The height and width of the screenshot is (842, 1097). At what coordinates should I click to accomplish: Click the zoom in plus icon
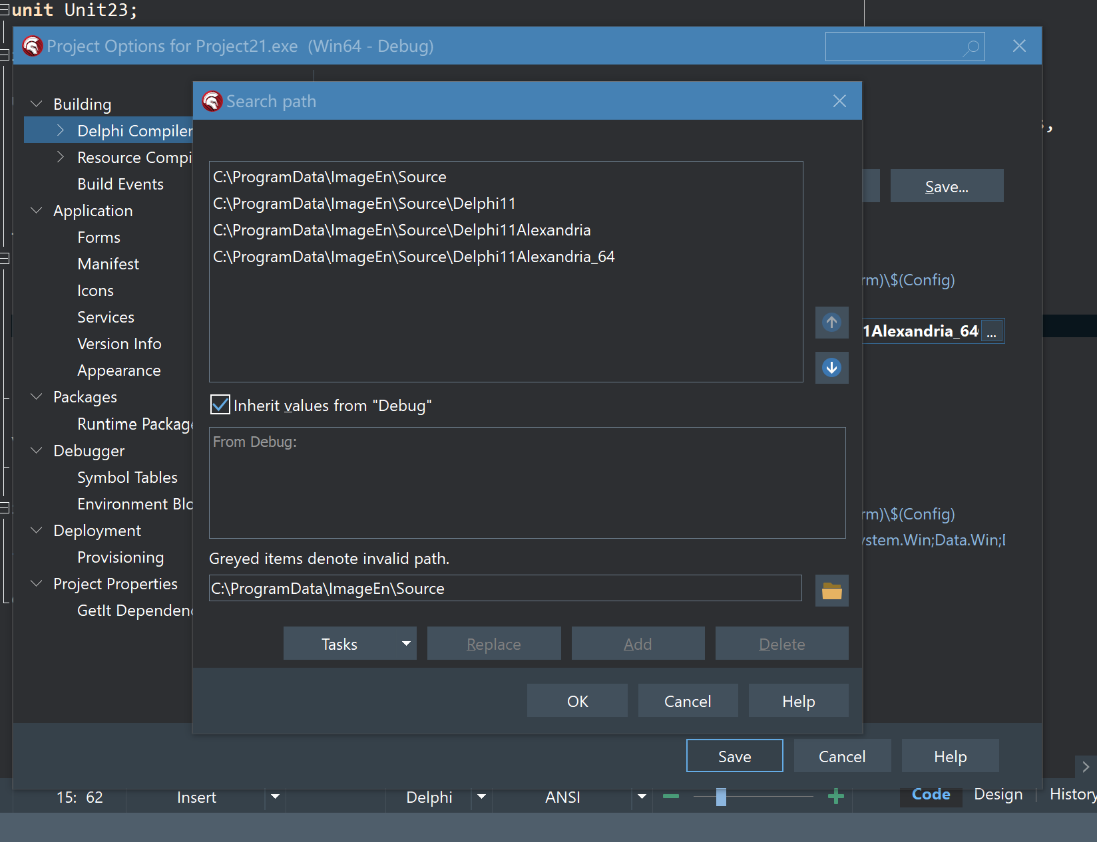[836, 796]
